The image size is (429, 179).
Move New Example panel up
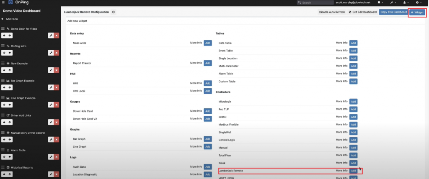tap(10, 70)
